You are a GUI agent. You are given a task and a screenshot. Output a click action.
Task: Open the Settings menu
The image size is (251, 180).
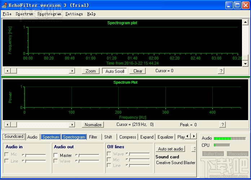pos(74,14)
